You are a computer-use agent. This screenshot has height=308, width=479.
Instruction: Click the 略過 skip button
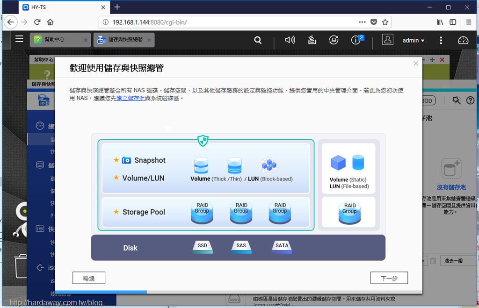tap(89, 278)
